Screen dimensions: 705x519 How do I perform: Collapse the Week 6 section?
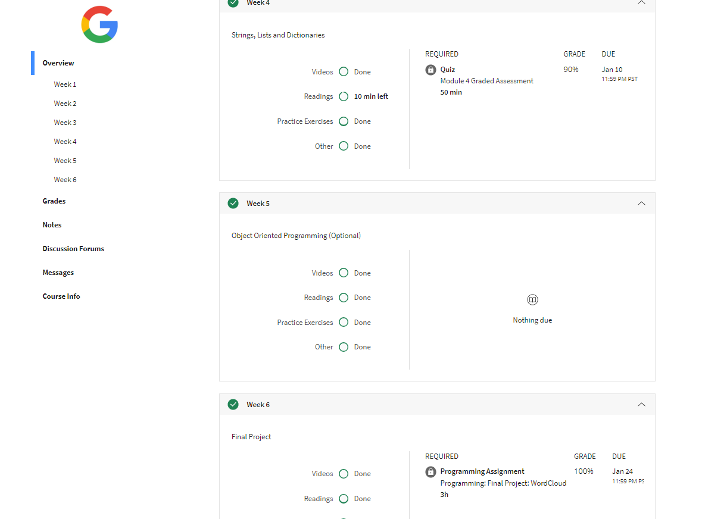(x=641, y=405)
